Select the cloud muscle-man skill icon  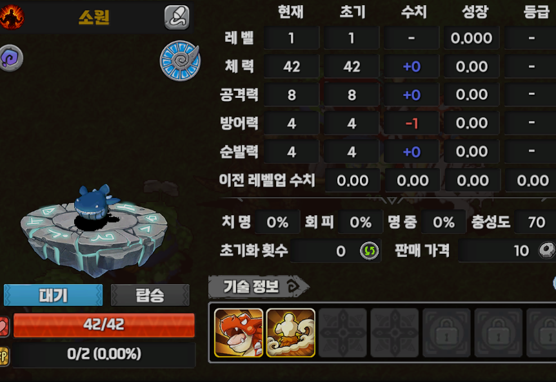[290, 332]
